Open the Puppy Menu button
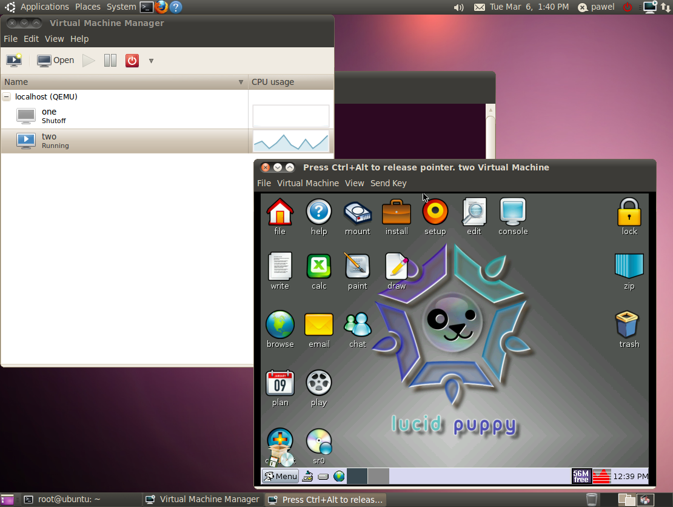Image resolution: width=673 pixels, height=507 pixels. click(280, 476)
